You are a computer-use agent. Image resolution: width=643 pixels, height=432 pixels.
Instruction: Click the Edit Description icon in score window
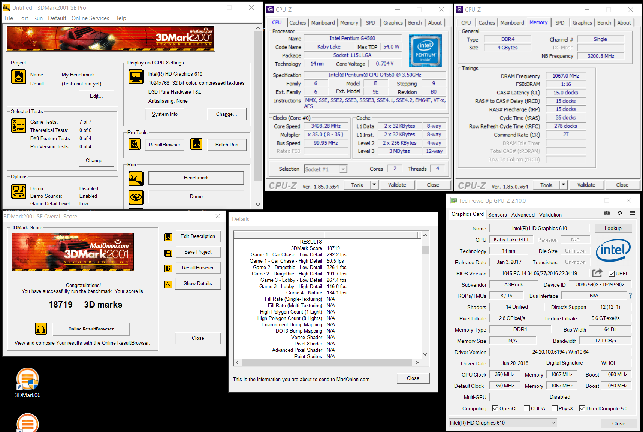pyautogui.click(x=168, y=237)
